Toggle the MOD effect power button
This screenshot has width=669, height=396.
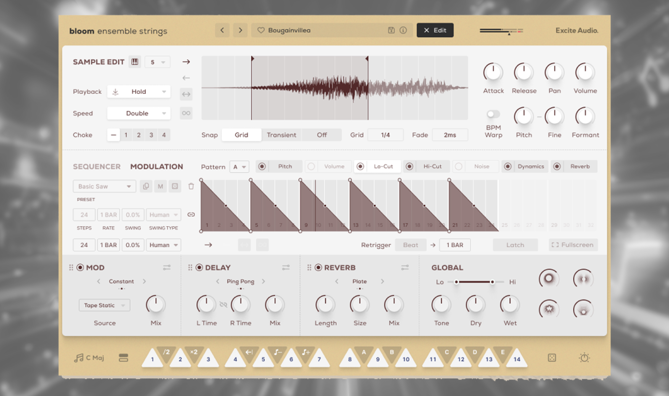[80, 267]
